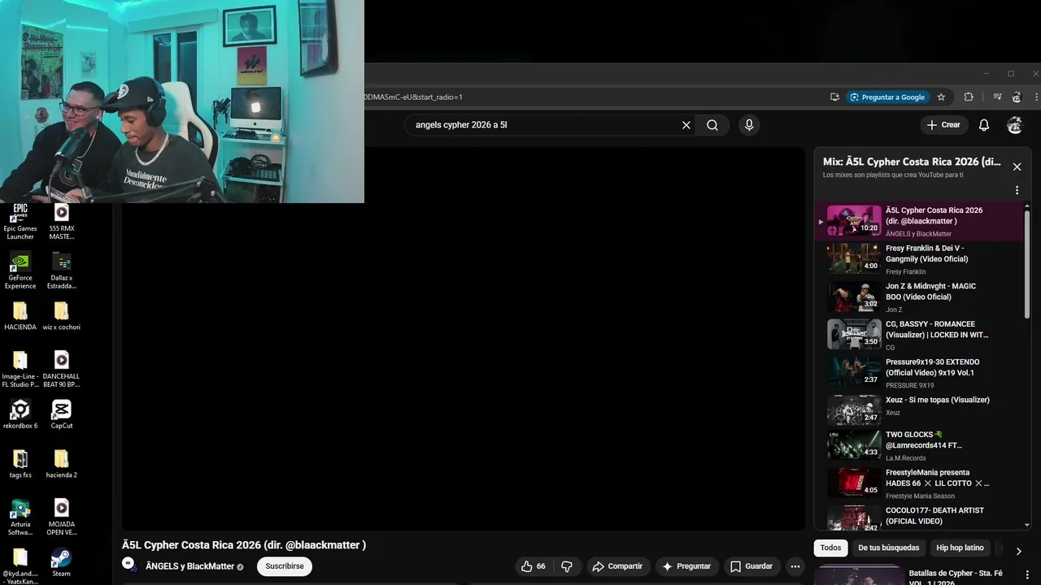
Task: Play Pressure9x19-30 EXTENDO video
Action: tap(919, 373)
